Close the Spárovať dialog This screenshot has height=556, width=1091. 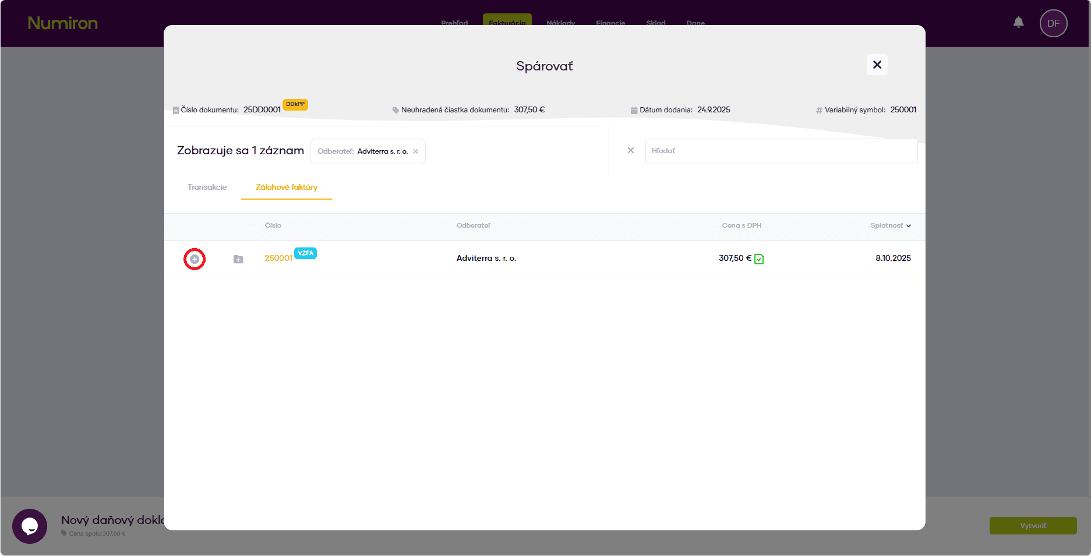coord(877,65)
